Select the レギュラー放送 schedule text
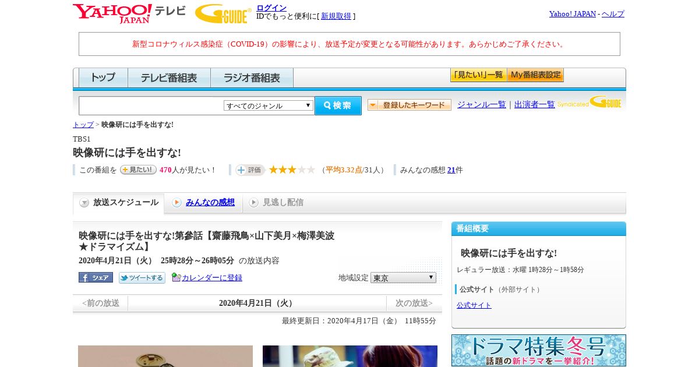 (x=520, y=270)
